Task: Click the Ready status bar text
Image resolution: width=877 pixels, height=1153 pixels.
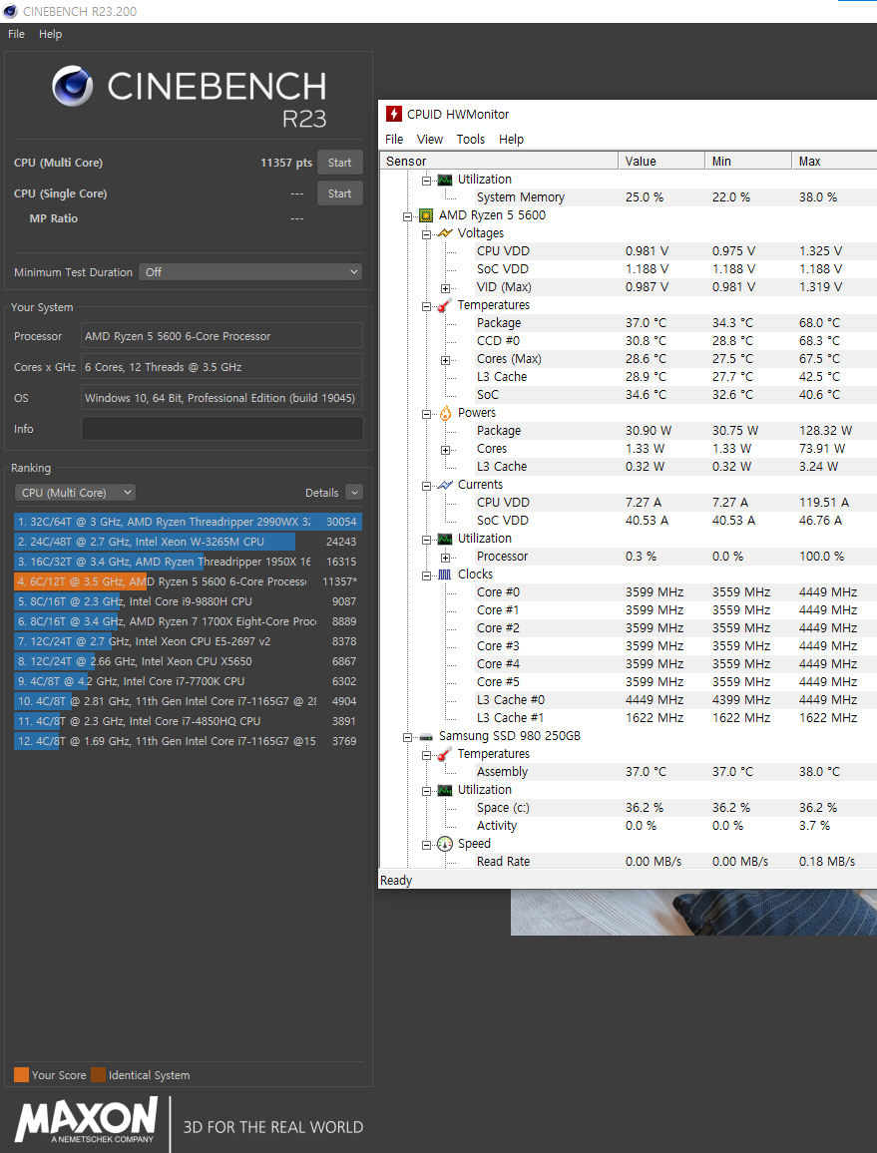Action: [396, 880]
